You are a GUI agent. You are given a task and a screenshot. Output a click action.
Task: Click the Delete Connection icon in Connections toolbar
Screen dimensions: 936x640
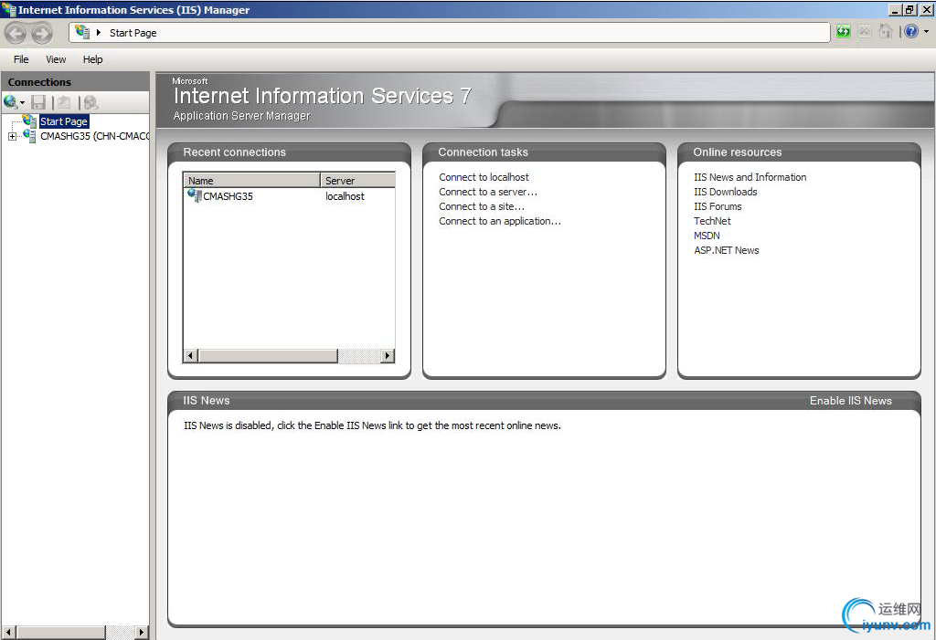point(90,102)
